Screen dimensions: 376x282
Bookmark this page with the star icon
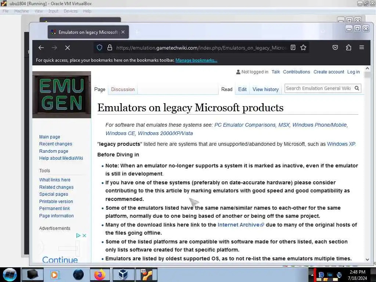point(303,47)
